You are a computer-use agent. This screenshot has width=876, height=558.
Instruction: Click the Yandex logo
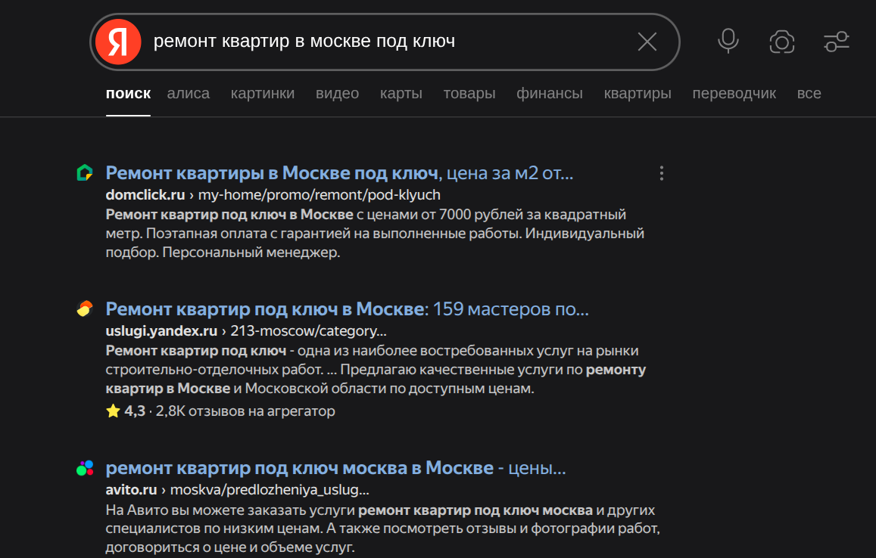(117, 42)
